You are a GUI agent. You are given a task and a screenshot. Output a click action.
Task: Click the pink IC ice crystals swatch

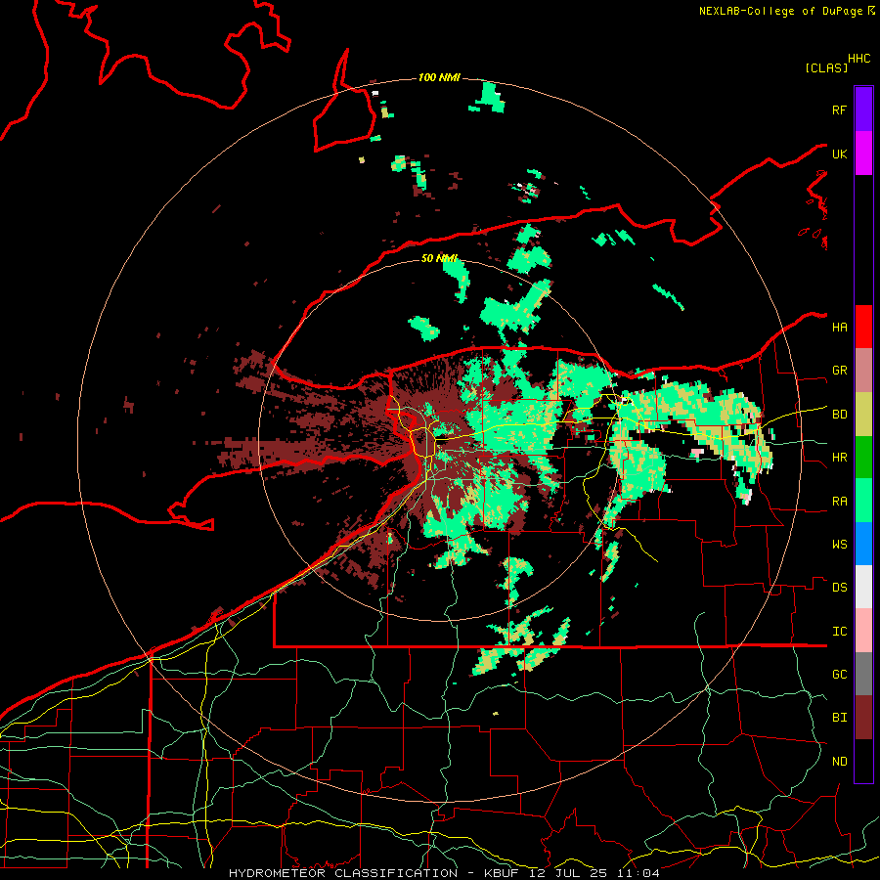pyautogui.click(x=863, y=631)
